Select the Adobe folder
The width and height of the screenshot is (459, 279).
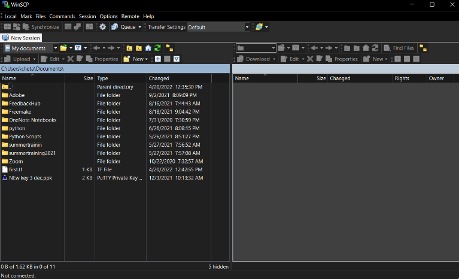tap(13, 95)
